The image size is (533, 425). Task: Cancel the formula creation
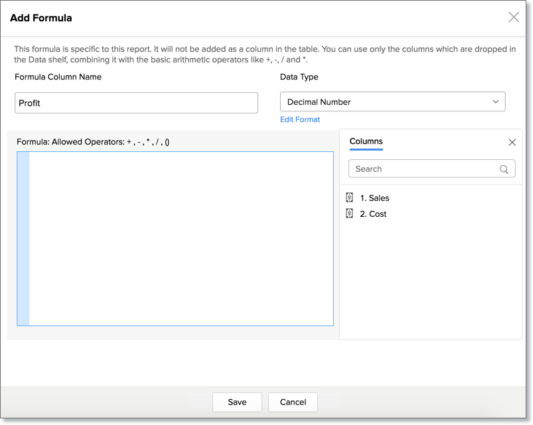[x=293, y=402]
